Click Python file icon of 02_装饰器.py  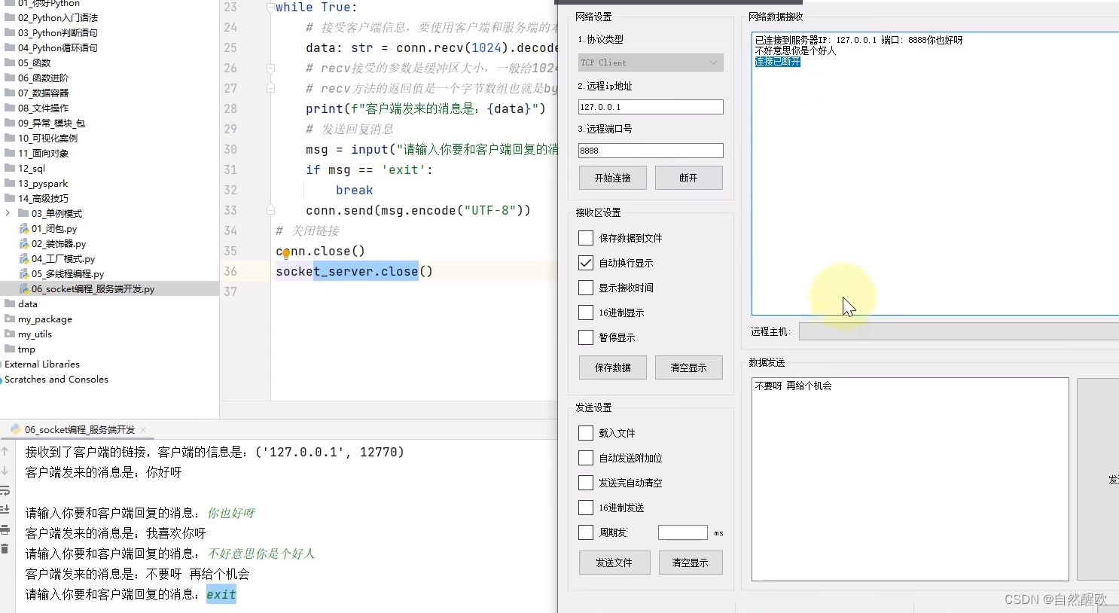pos(24,244)
